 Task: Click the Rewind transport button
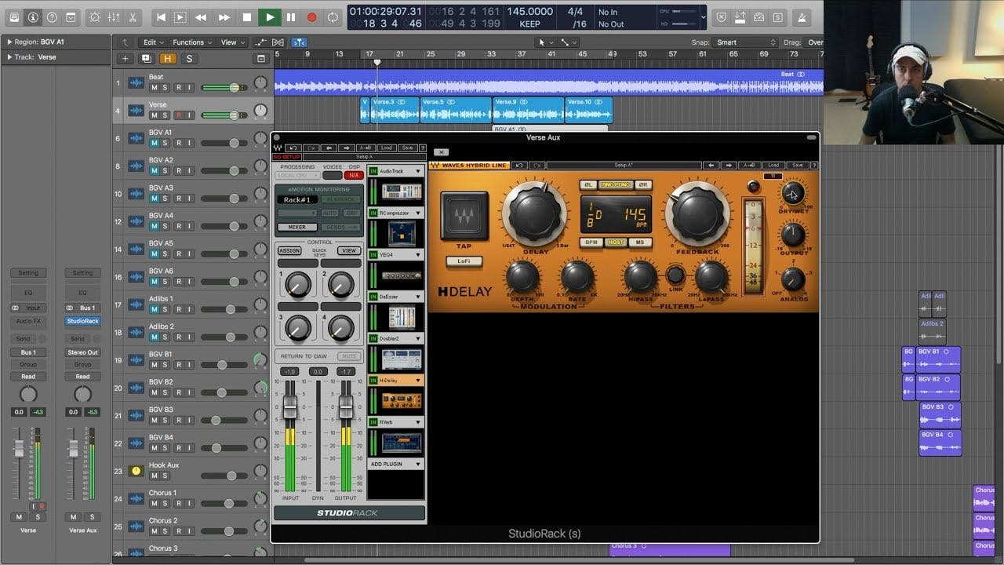[201, 16]
